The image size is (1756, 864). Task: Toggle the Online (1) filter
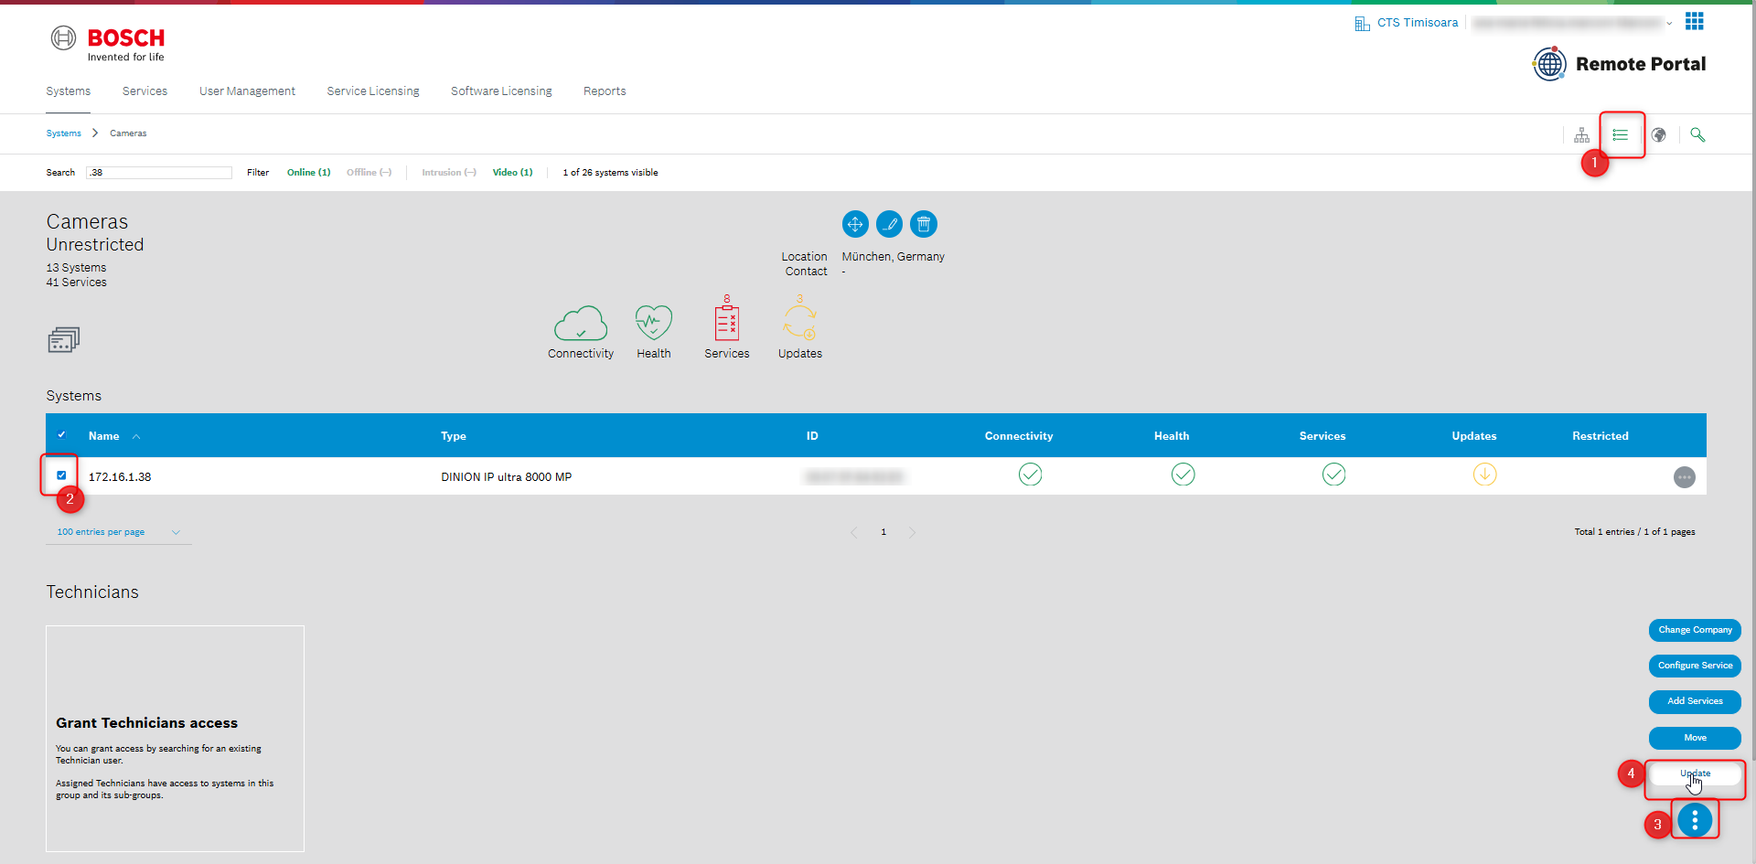(x=308, y=173)
